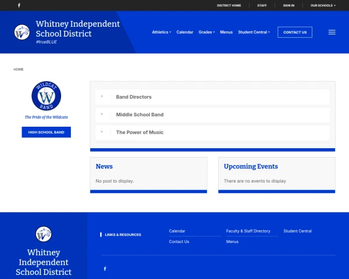Open the Our Schools dropdown

pos(323,5)
